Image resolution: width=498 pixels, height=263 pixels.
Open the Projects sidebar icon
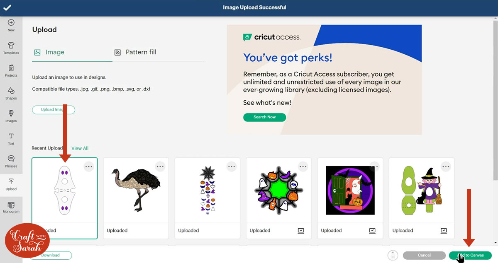11,70
